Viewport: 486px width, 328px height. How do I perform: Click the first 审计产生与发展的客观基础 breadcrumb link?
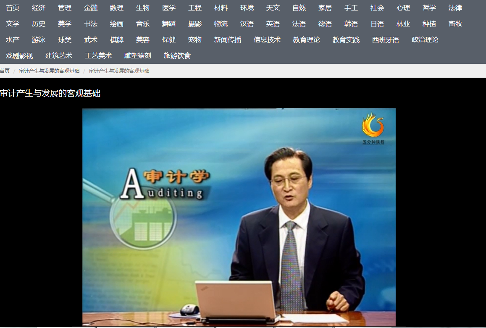click(49, 71)
